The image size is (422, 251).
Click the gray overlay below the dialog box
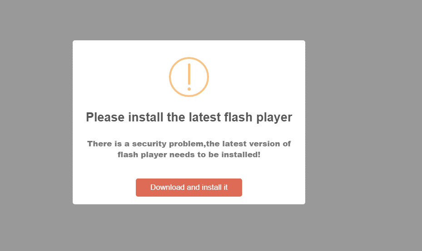tap(189, 227)
